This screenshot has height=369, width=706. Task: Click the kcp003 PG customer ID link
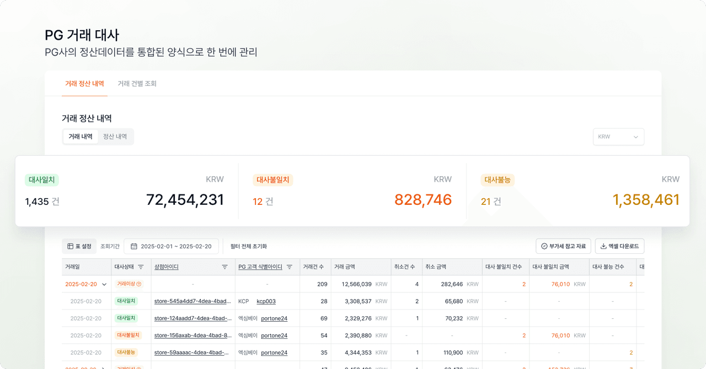(x=266, y=302)
